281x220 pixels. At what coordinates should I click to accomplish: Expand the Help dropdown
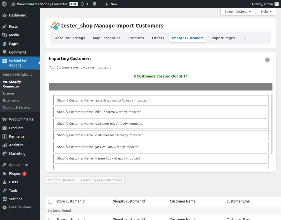click(x=266, y=11)
